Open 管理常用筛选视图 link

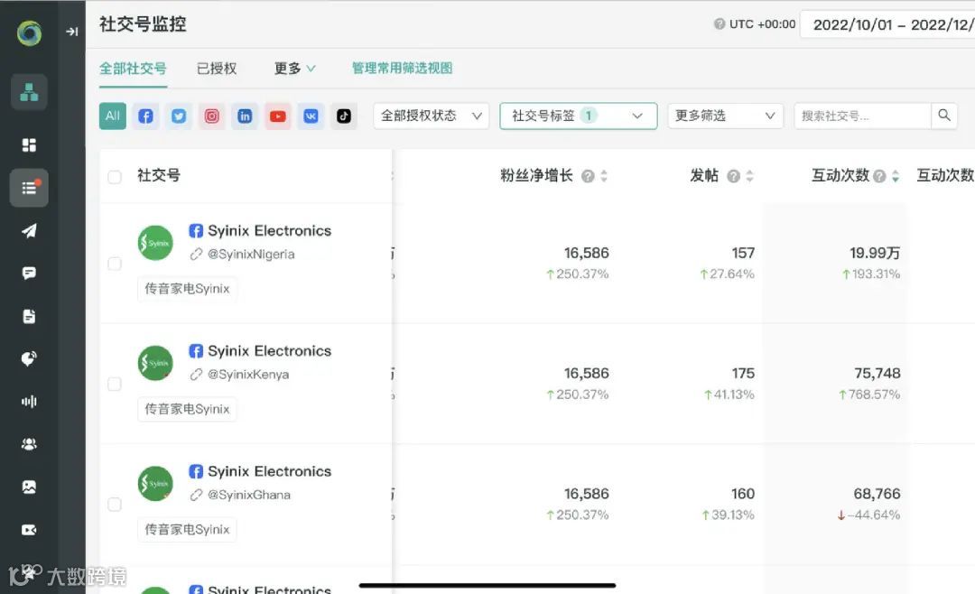tap(402, 68)
